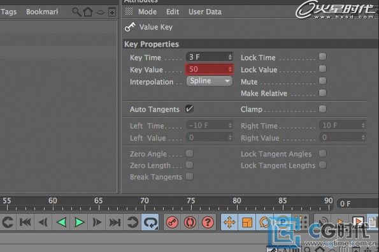Viewport: 379px width, 252px height.
Task: Toggle the highlighted loop playback mode
Action: pyautogui.click(x=150, y=222)
